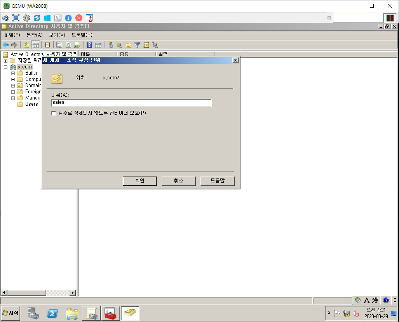Click the Active Directory taskbar button
The width and height of the screenshot is (399, 322).
pos(130,313)
